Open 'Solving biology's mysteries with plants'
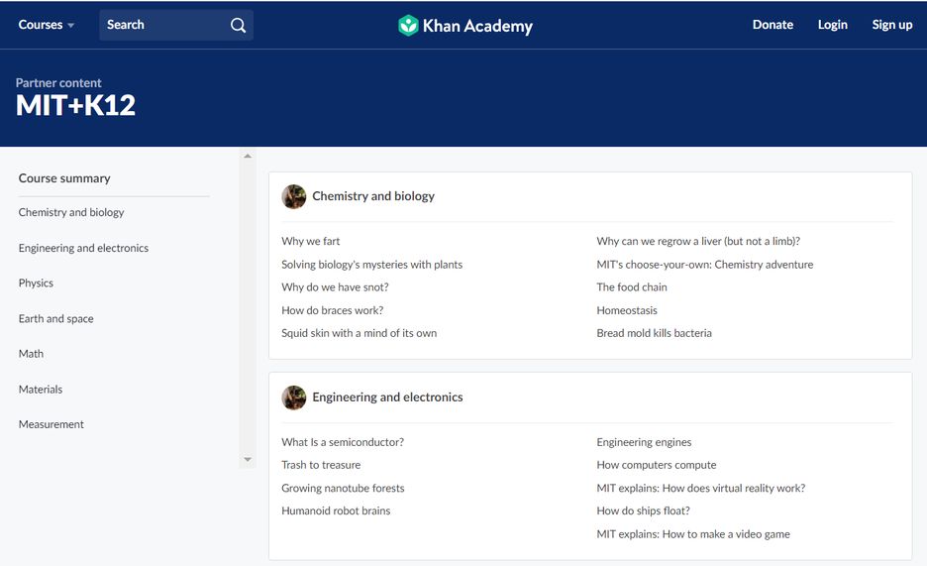This screenshot has width=927, height=566. click(x=371, y=265)
